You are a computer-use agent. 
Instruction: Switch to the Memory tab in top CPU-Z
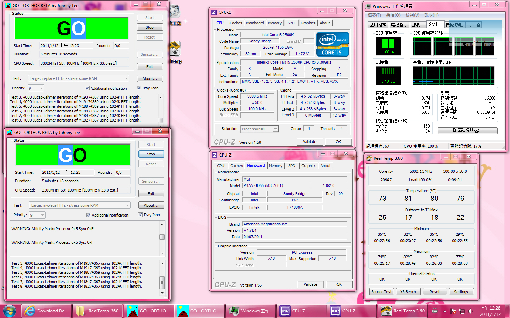[x=274, y=23]
